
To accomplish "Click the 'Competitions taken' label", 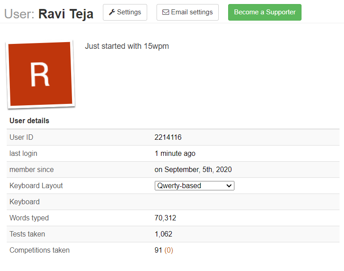I will click(39, 250).
